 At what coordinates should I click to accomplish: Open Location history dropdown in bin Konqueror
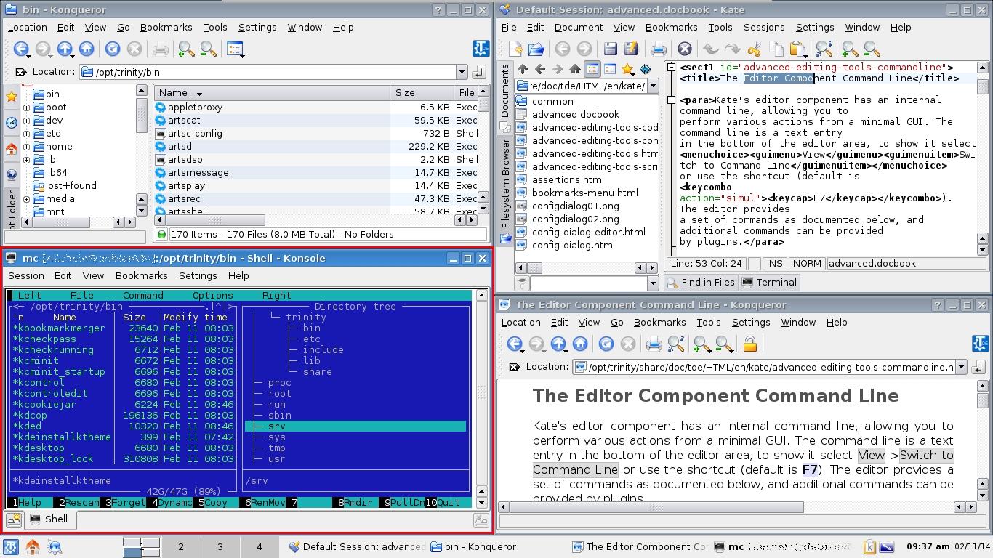[462, 72]
